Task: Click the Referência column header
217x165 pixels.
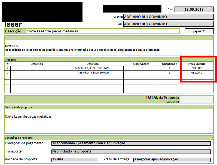Action: click(x=36, y=64)
